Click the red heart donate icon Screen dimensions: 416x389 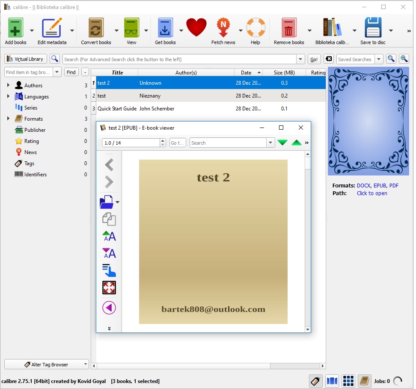click(x=196, y=27)
